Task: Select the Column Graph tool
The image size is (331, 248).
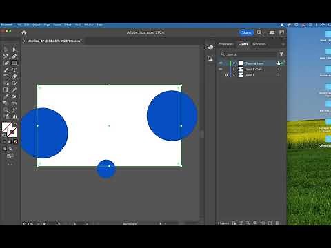Action: [14, 116]
